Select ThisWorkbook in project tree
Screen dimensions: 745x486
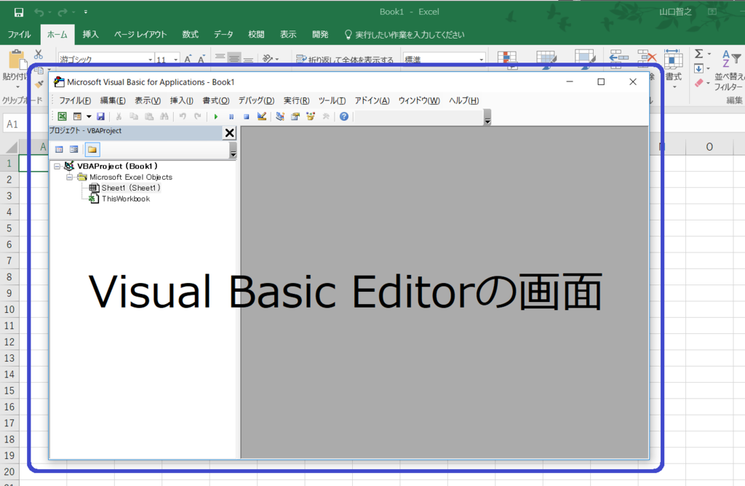125,199
